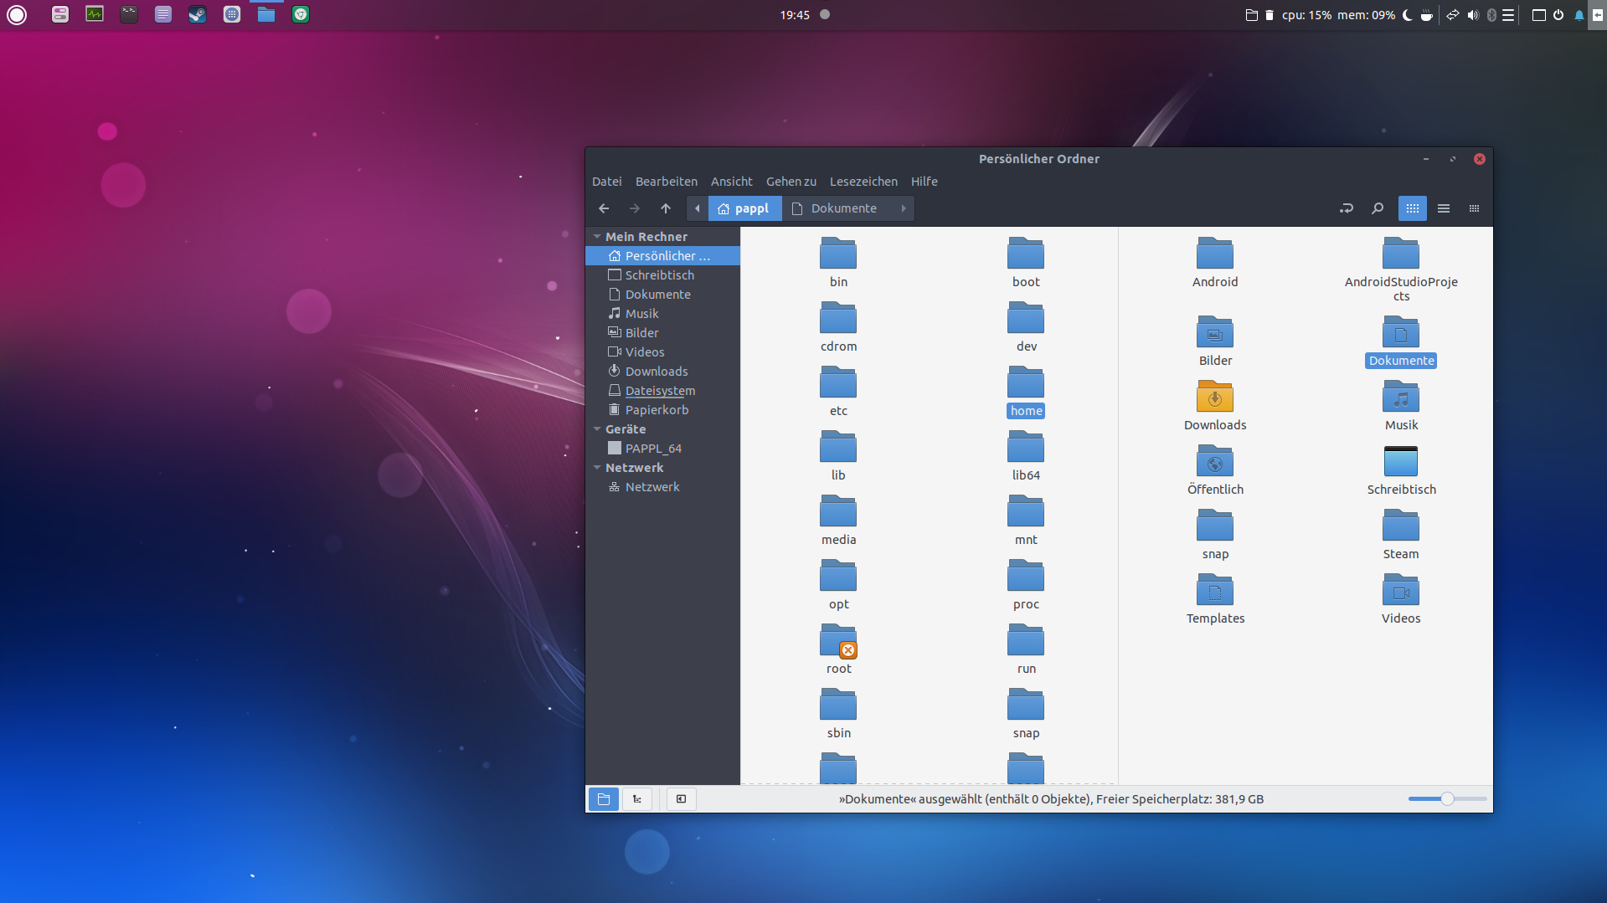1607x903 pixels.
Task: Switch to list view
Action: point(1444,208)
